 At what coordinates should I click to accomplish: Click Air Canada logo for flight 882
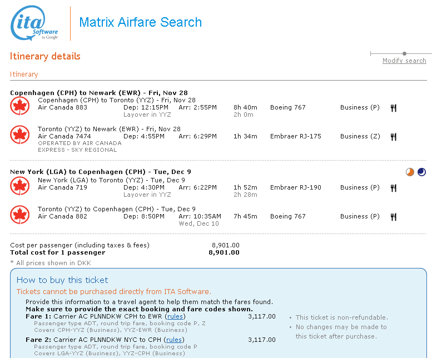click(20, 215)
